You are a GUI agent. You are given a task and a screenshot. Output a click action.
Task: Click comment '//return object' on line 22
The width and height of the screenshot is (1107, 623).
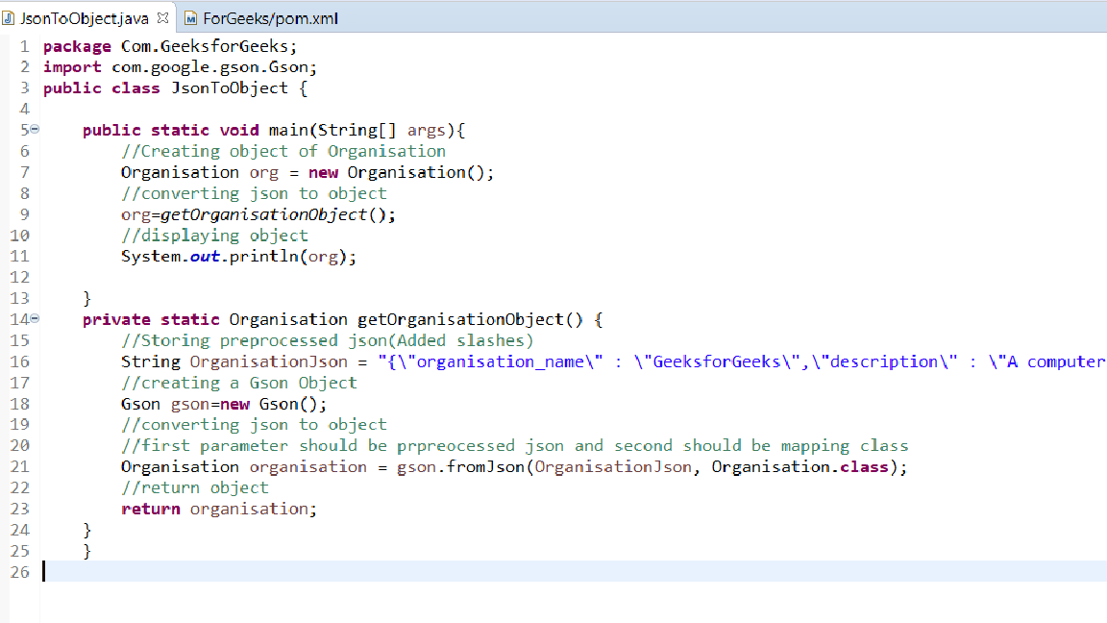pos(195,488)
